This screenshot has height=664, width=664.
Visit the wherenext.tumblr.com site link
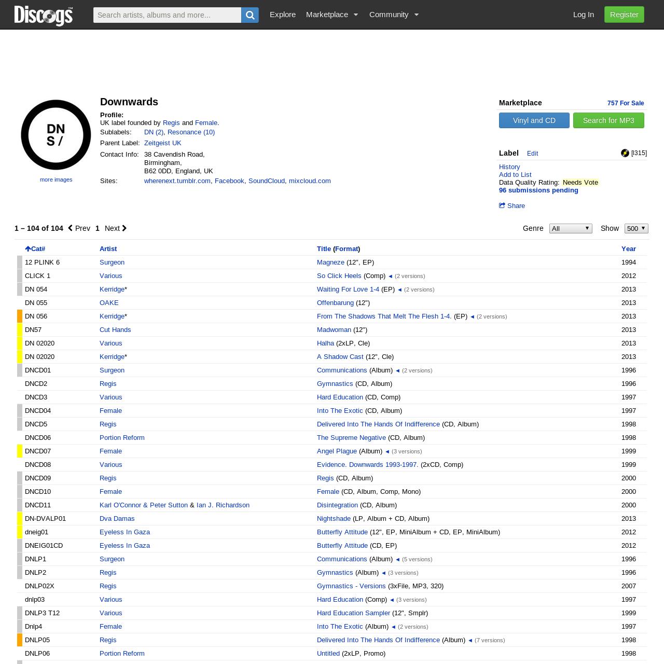(x=177, y=181)
